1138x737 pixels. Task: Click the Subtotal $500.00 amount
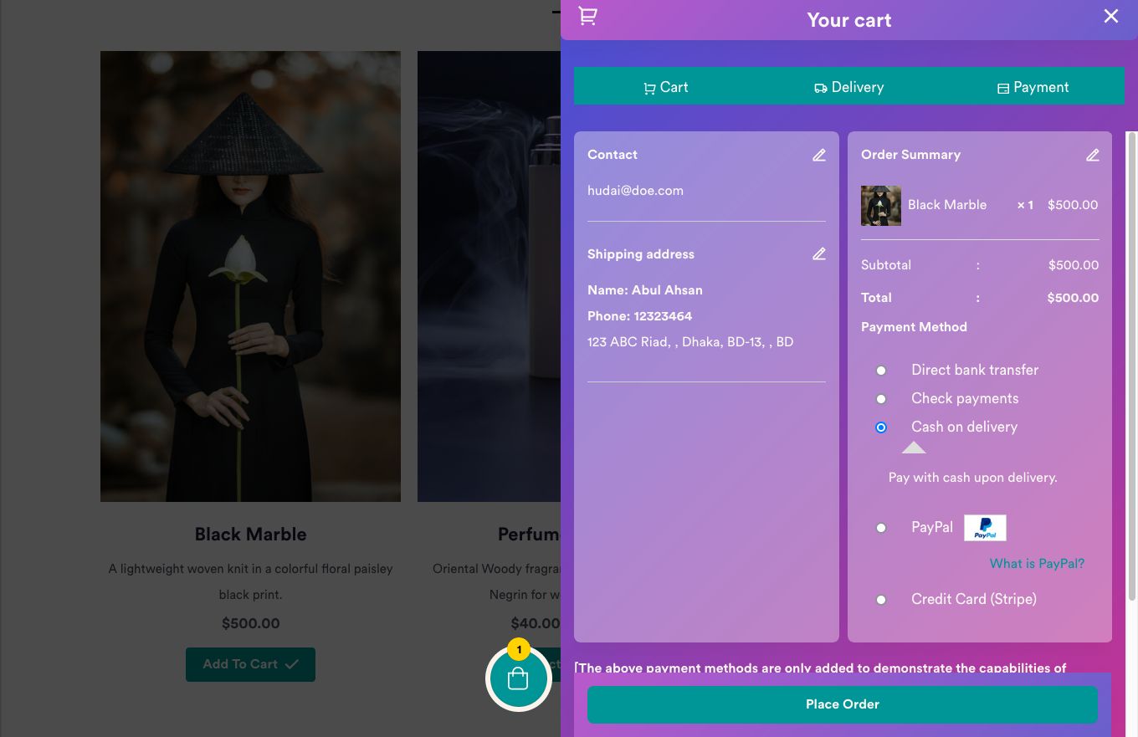pos(1074,265)
